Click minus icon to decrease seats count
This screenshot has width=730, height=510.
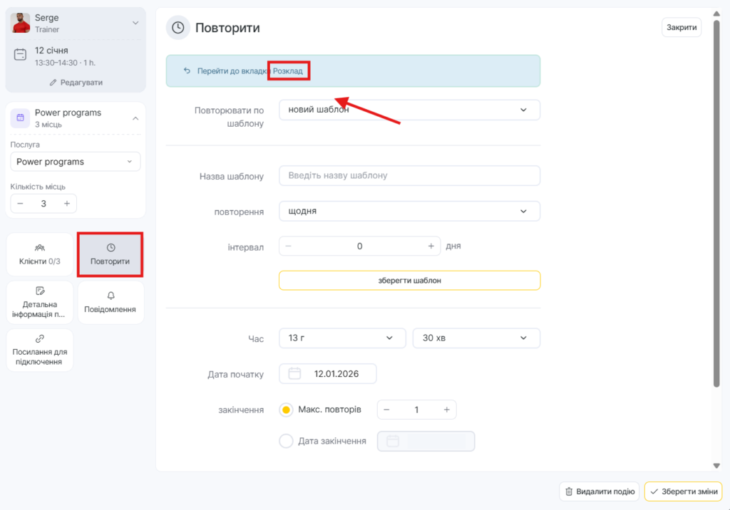pyautogui.click(x=20, y=204)
